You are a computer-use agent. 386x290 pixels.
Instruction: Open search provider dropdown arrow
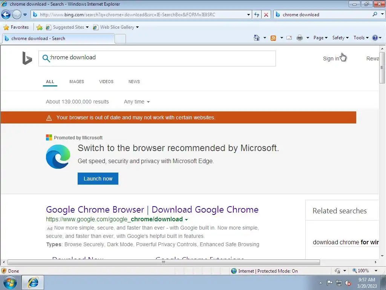pos(382,14)
